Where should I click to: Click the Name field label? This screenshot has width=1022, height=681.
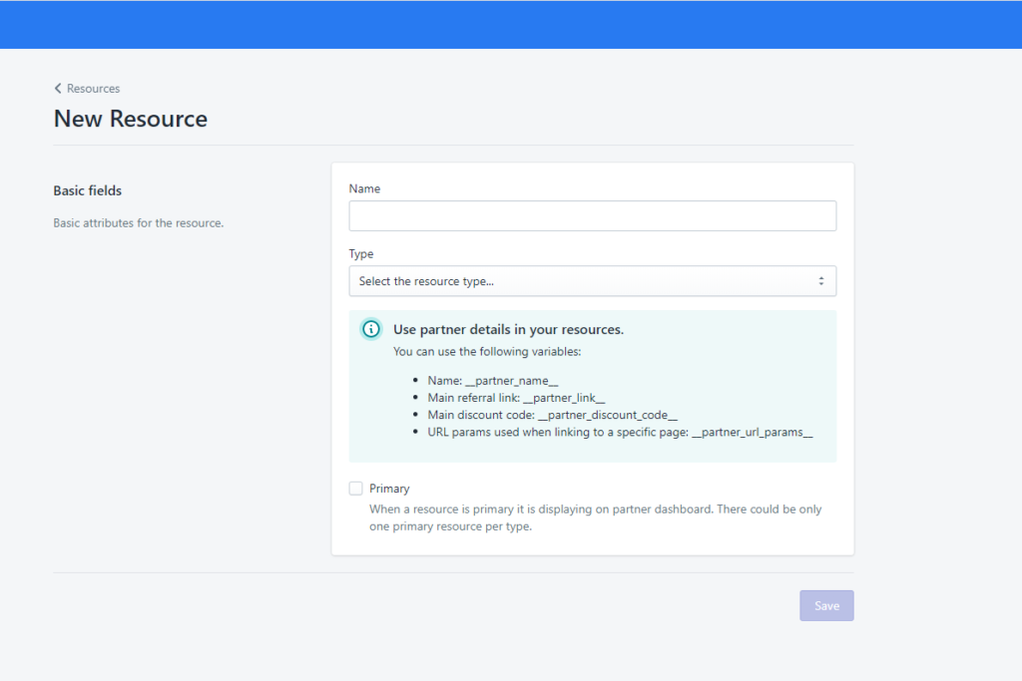(364, 188)
